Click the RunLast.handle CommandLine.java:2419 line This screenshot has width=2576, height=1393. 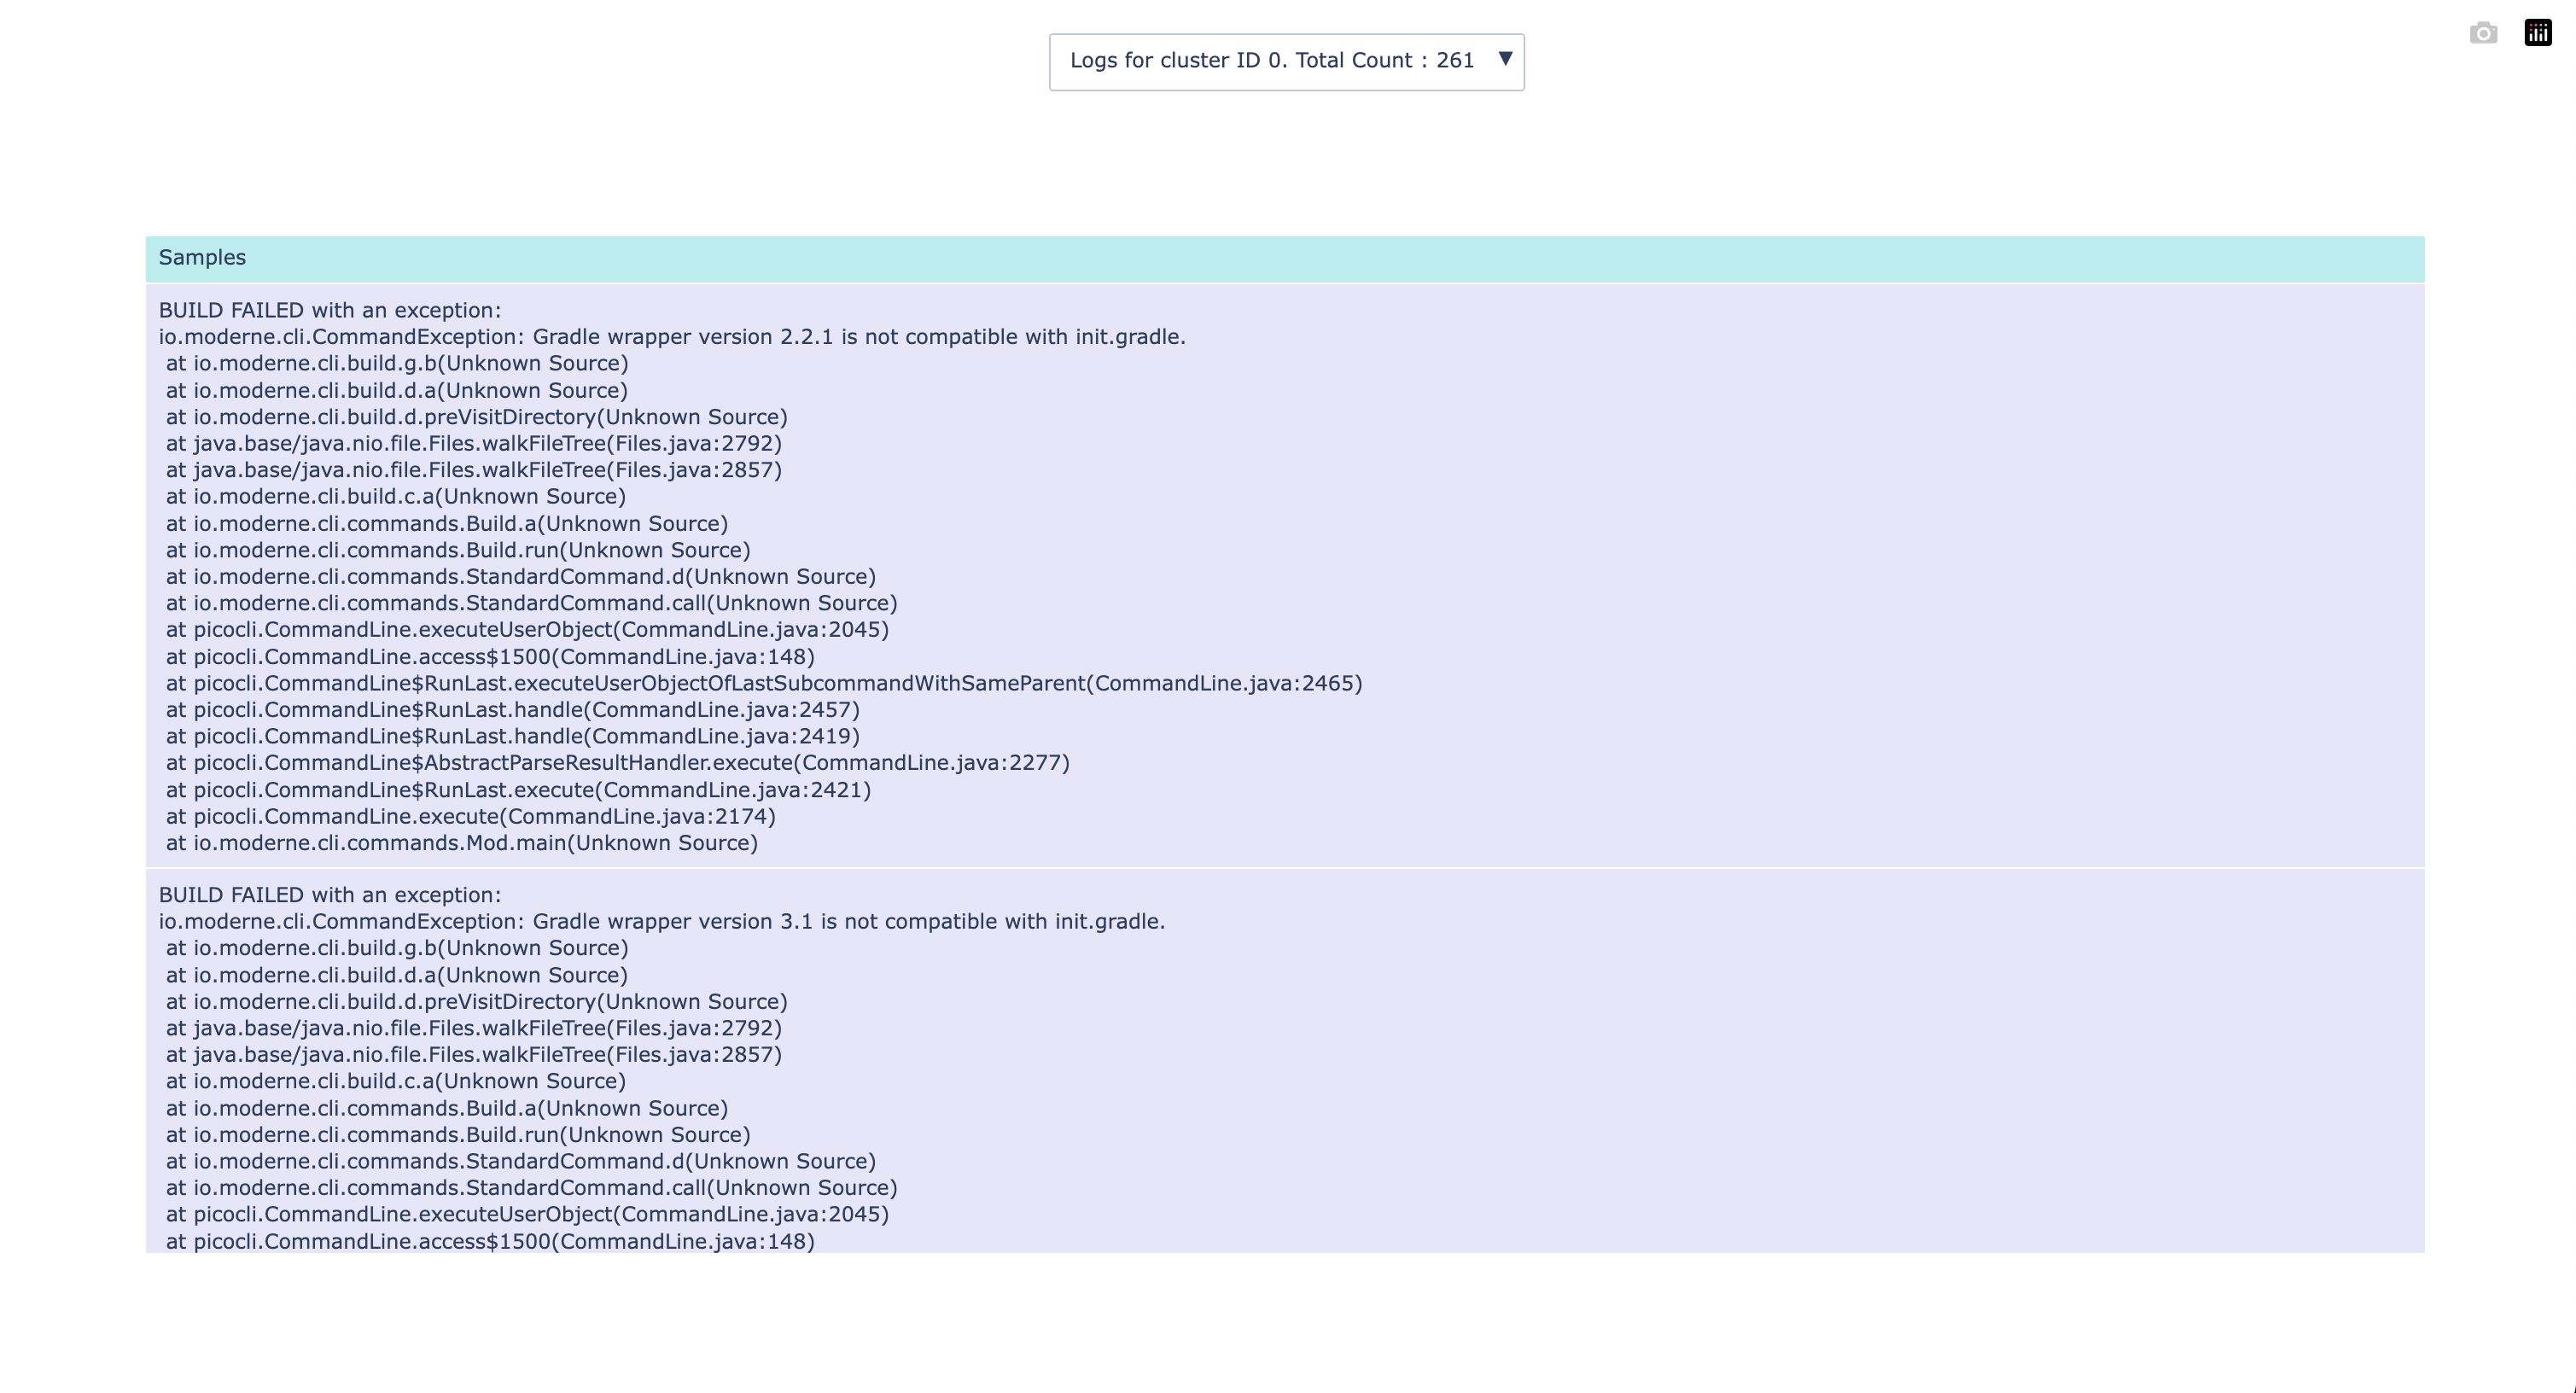point(512,737)
